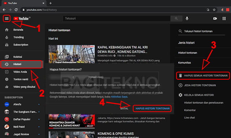Bookmark this page with star icon
Screen dimensions: 231x138
[x=214, y=10]
